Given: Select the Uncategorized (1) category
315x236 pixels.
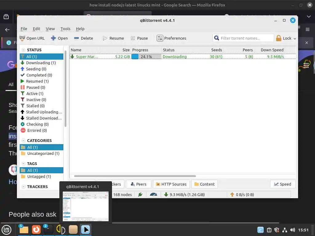Looking at the screenshot, I should click(42, 154).
